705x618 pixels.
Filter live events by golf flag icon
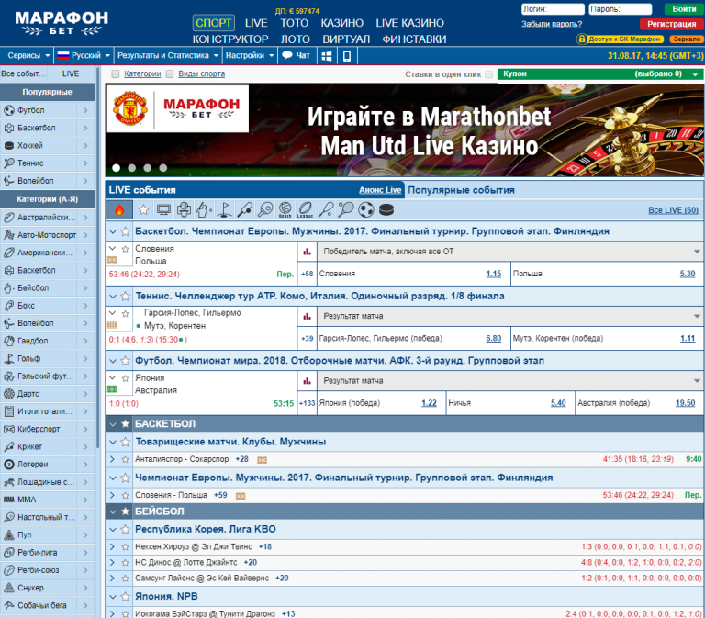click(x=224, y=209)
